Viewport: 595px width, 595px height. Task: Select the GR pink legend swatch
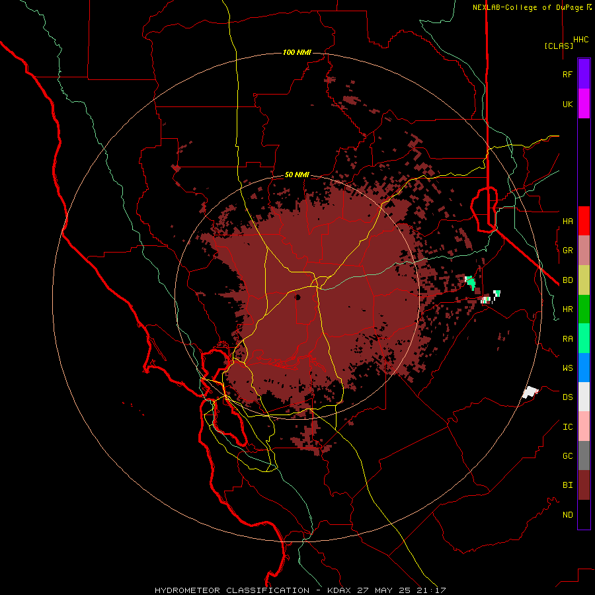pos(584,251)
